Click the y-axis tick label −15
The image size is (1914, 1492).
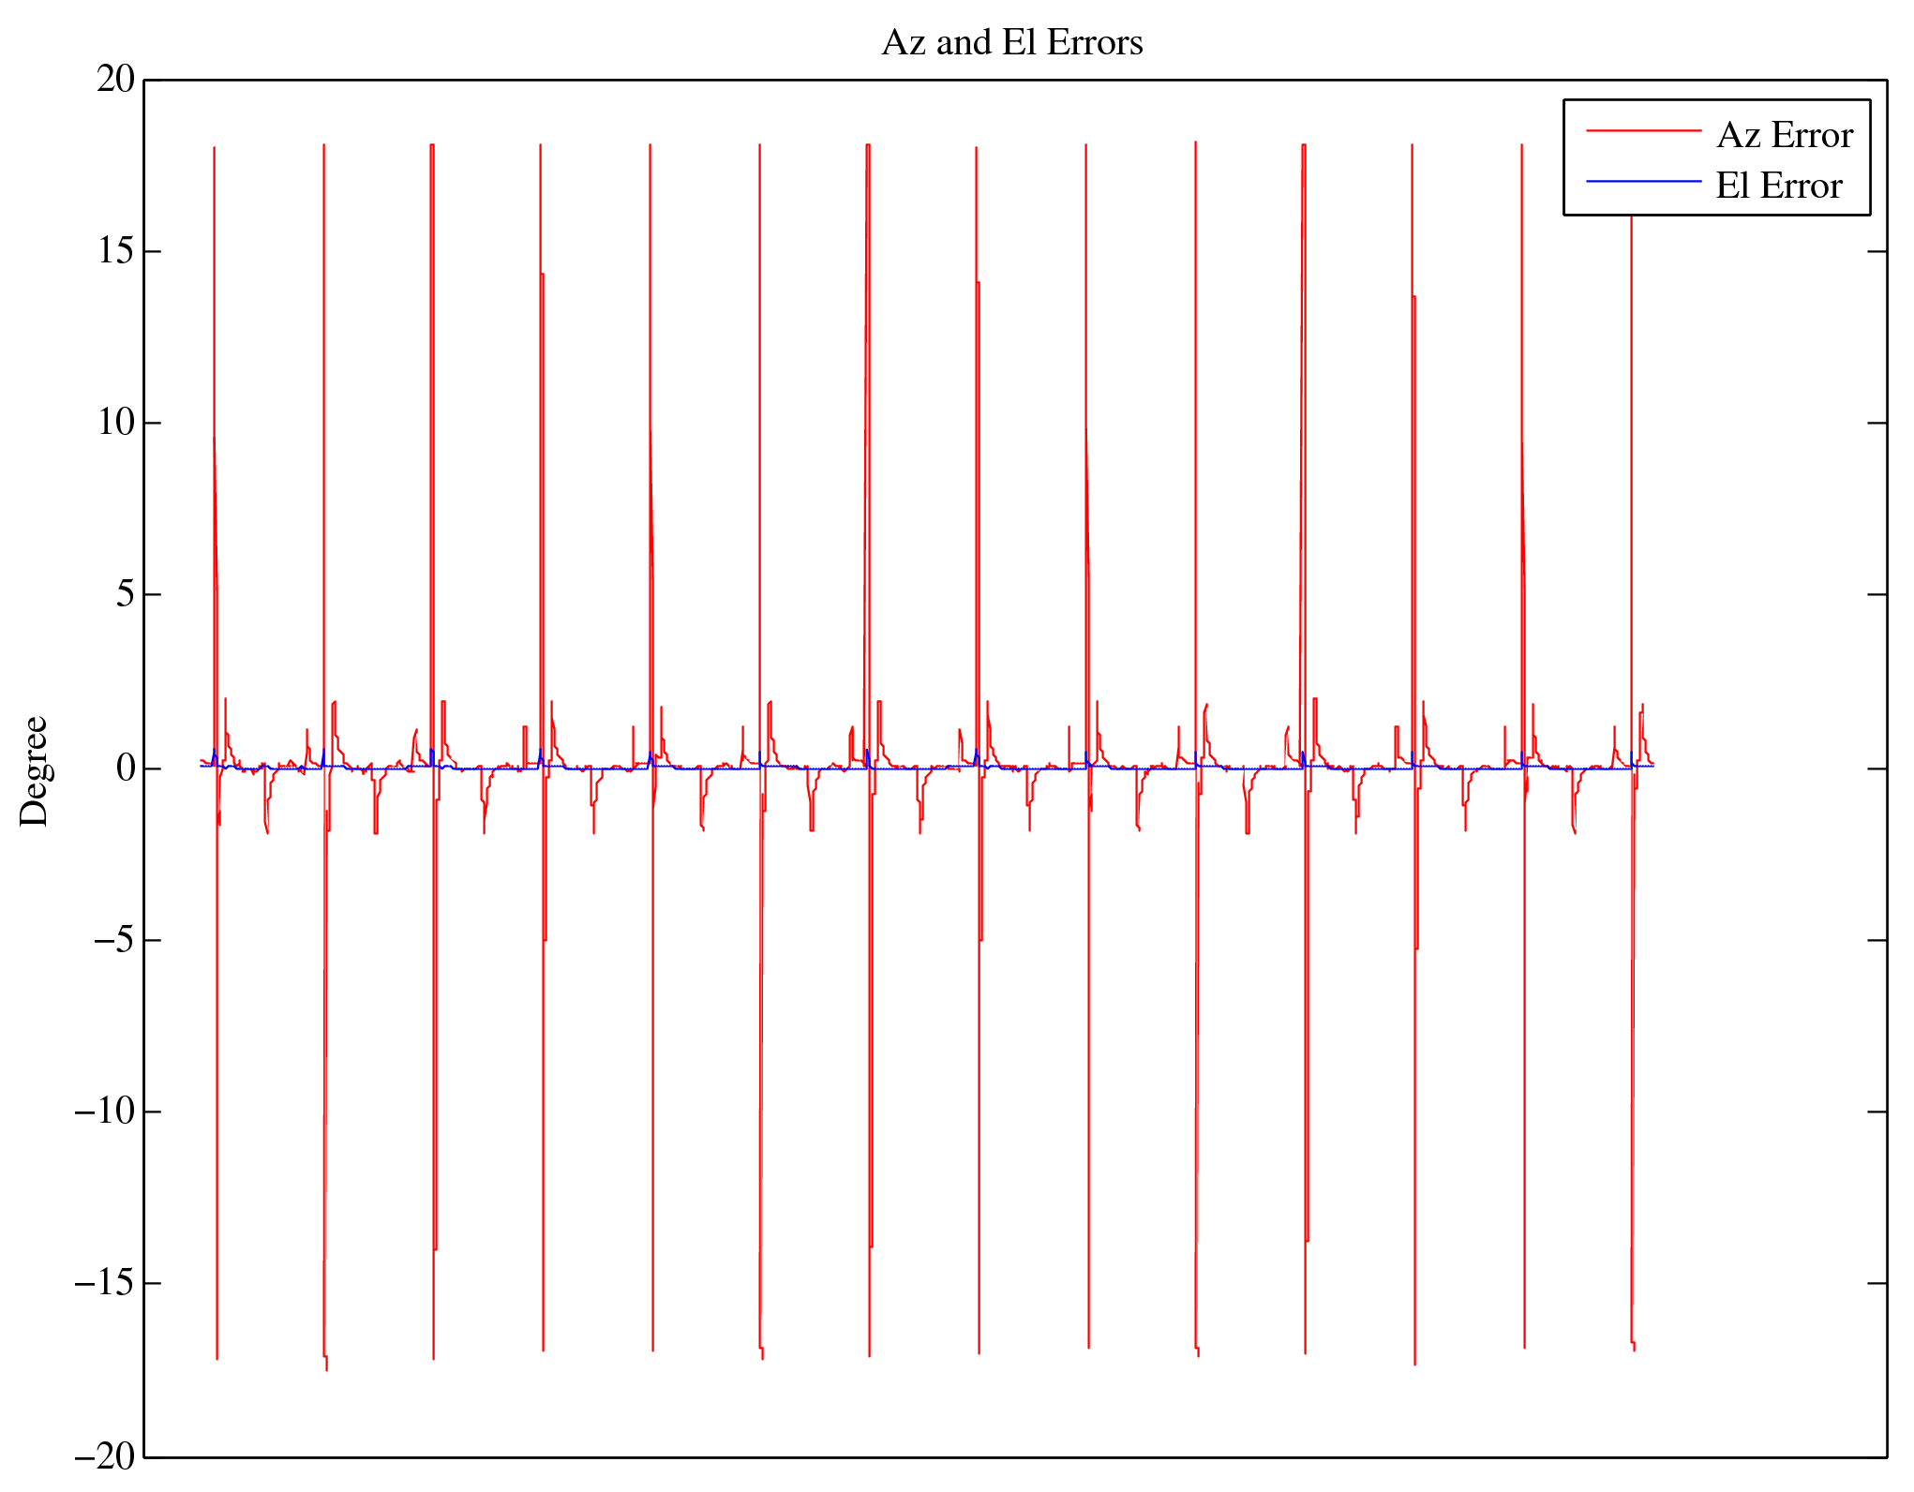coord(105,1283)
